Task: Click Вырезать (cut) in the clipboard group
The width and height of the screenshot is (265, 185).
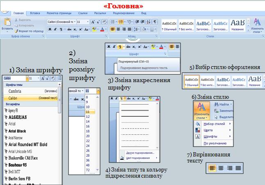Action: [23, 20]
